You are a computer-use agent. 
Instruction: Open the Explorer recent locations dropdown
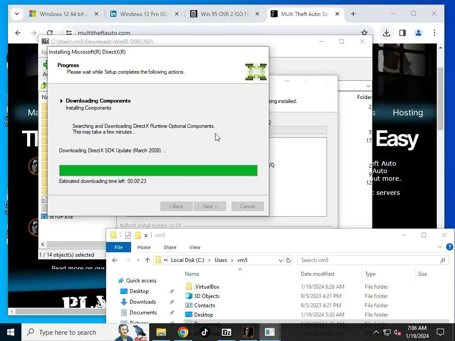[x=139, y=260]
